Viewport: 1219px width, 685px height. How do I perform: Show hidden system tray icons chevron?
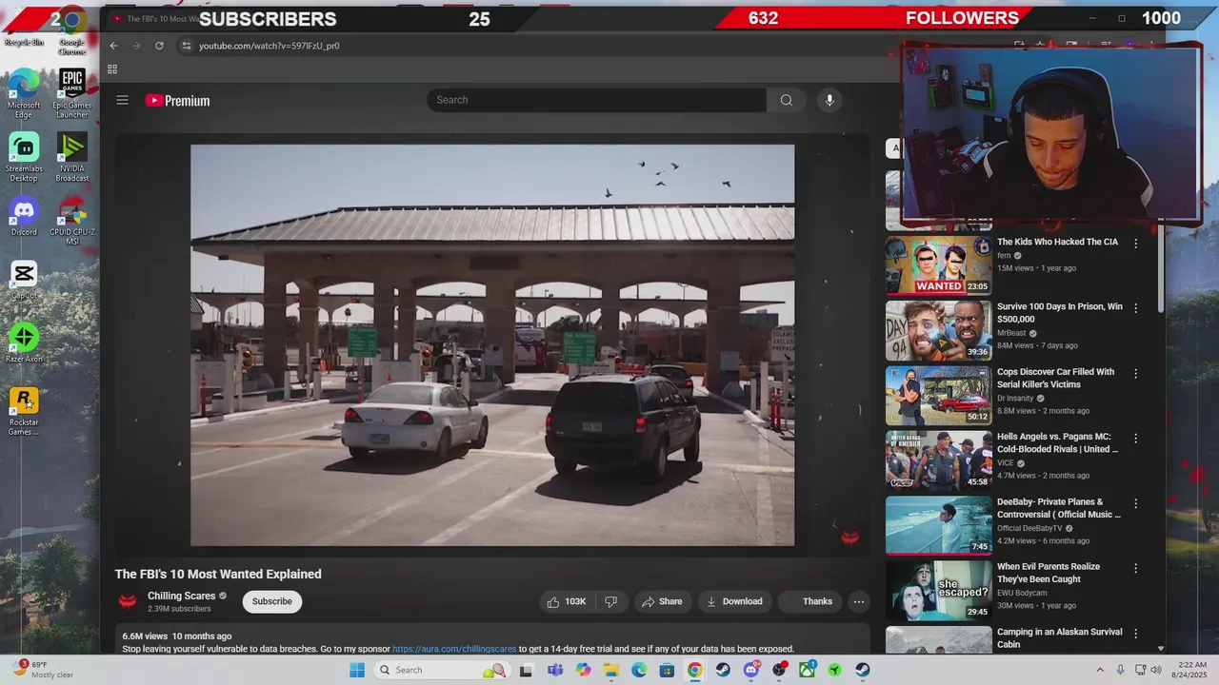[1100, 670]
